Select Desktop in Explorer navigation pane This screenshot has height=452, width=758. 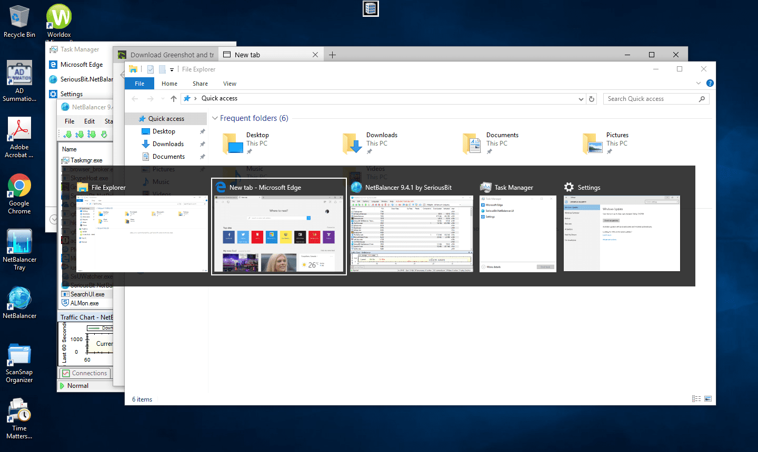pyautogui.click(x=164, y=131)
